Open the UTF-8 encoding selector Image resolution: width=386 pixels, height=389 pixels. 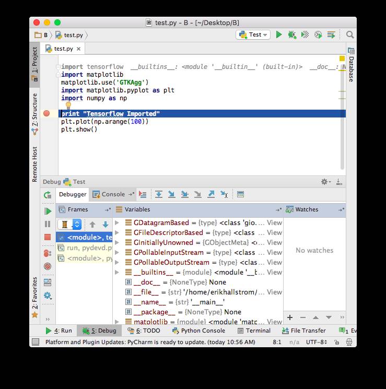(316, 342)
